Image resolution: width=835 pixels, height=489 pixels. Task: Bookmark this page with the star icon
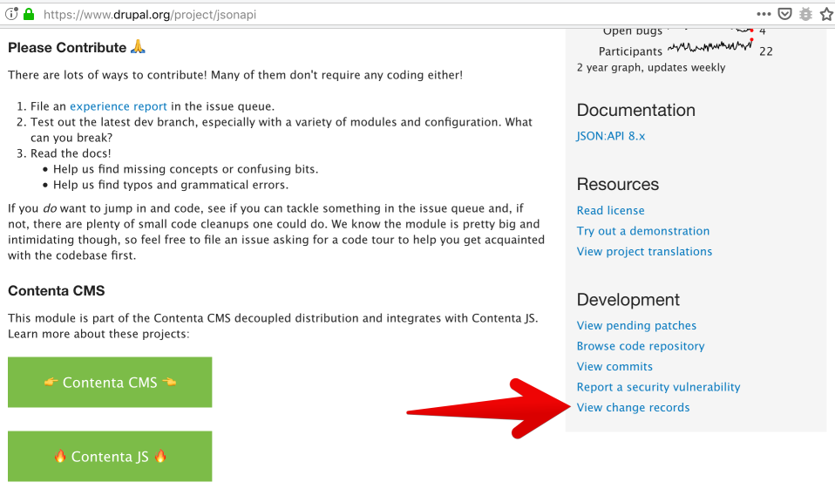click(827, 14)
